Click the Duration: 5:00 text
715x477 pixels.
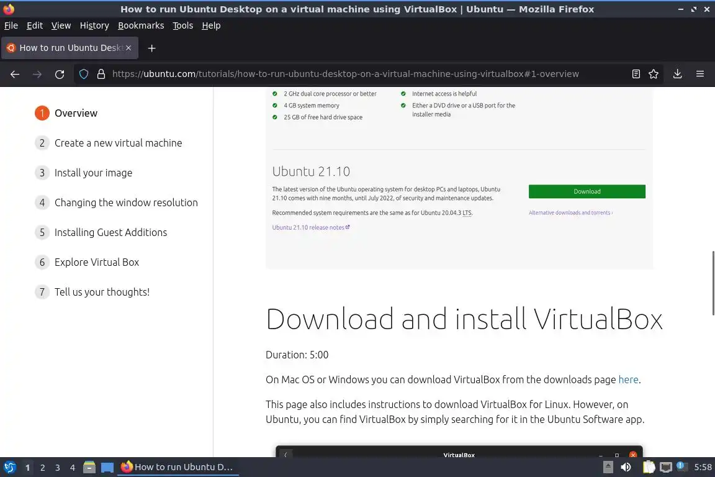click(297, 355)
